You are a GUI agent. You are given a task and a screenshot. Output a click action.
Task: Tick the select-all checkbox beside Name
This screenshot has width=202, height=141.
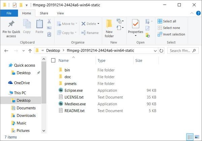(53, 60)
